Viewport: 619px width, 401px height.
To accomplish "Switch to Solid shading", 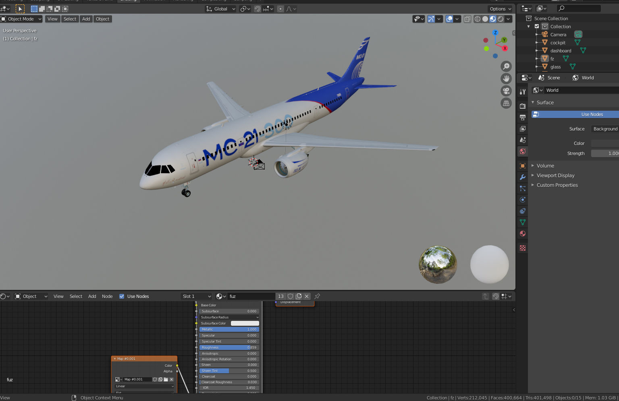I will pyautogui.click(x=485, y=19).
